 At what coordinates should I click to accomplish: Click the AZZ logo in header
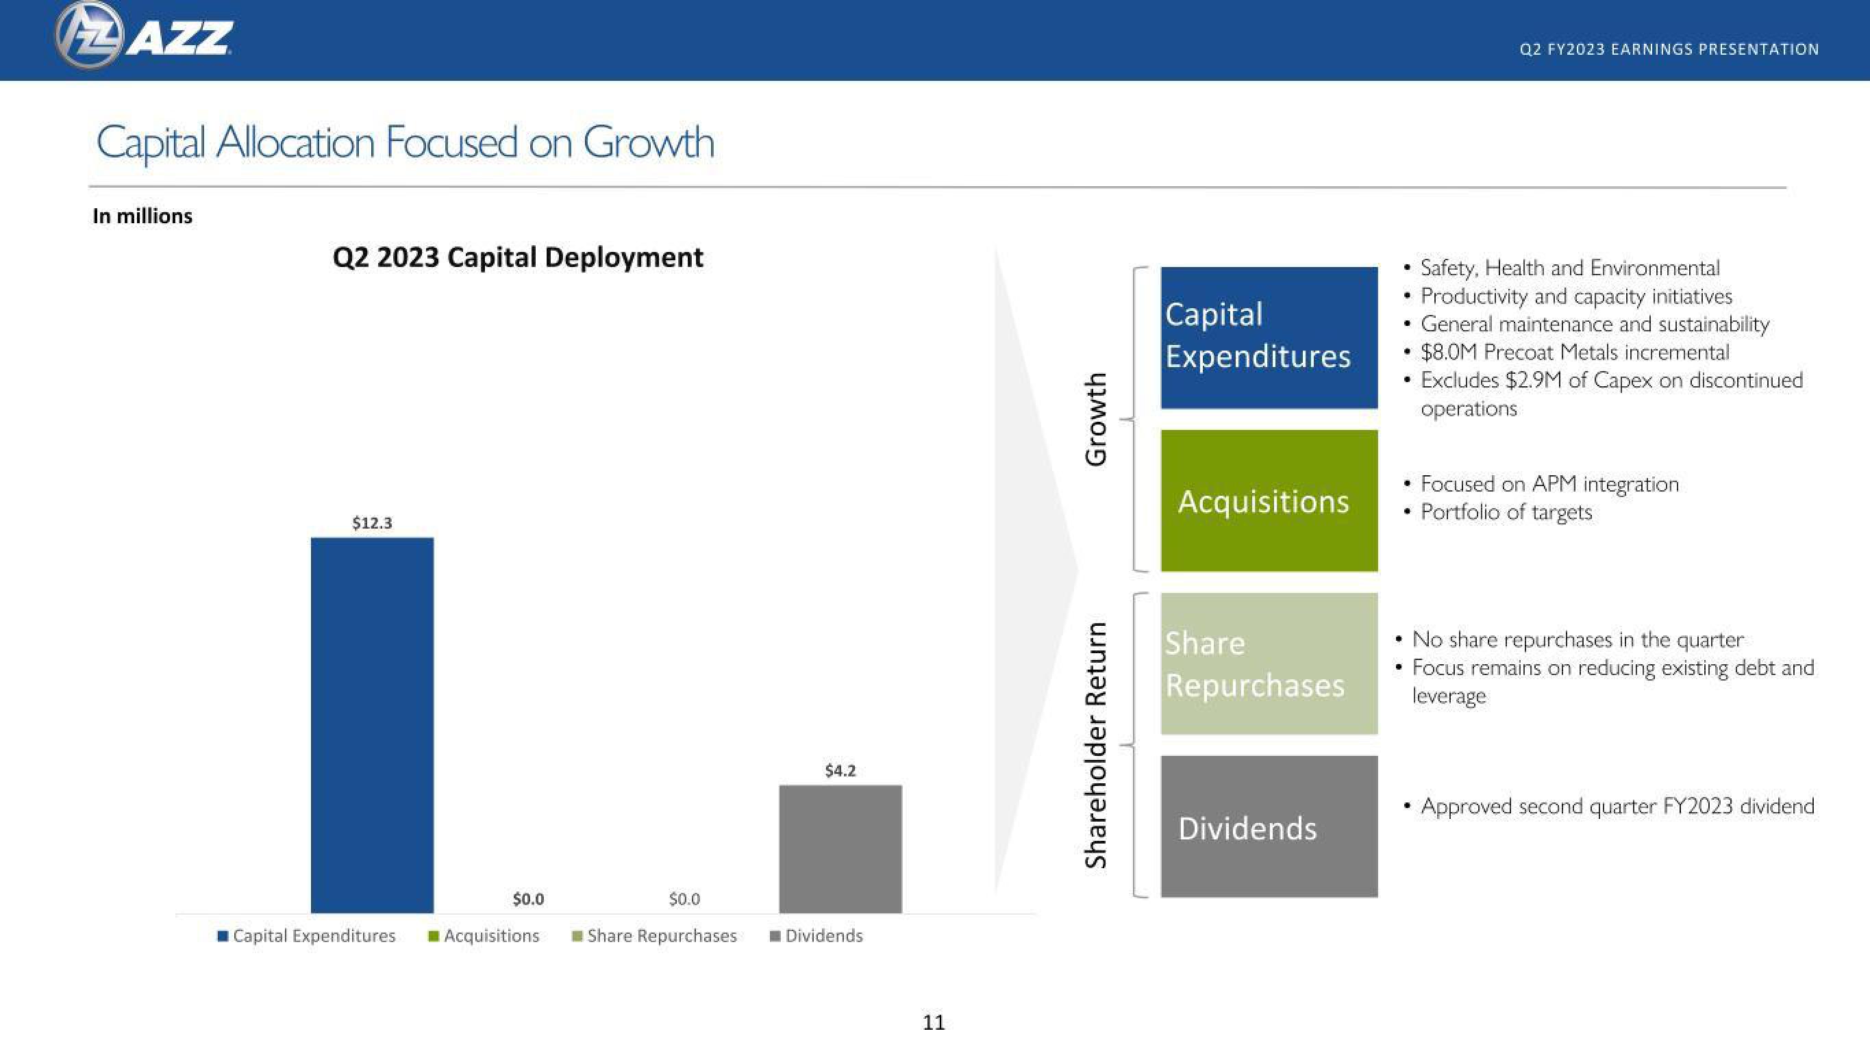pyautogui.click(x=145, y=36)
